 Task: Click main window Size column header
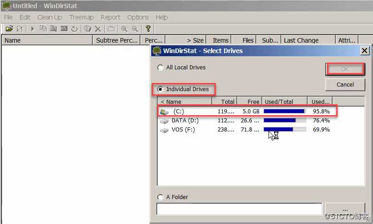[185, 40]
